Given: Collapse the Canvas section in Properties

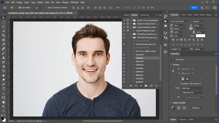Looking at the screenshot, I should (x=171, y=65).
